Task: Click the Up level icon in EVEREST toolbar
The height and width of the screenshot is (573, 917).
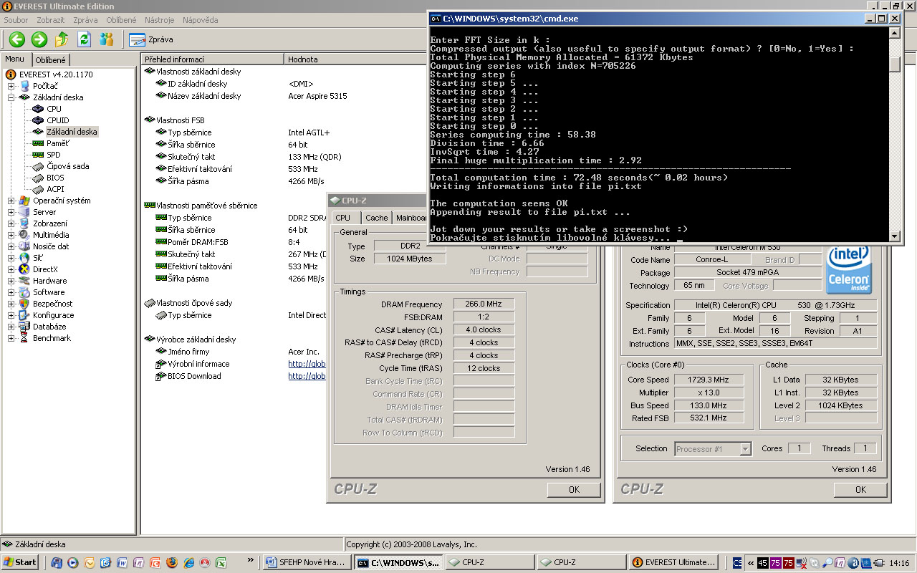Action: pos(62,39)
